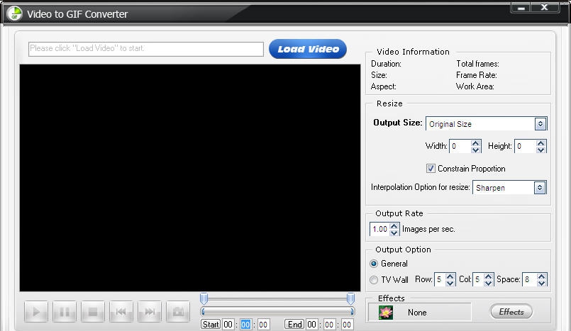
Task: Select the TV Wall output option
Action: click(374, 280)
